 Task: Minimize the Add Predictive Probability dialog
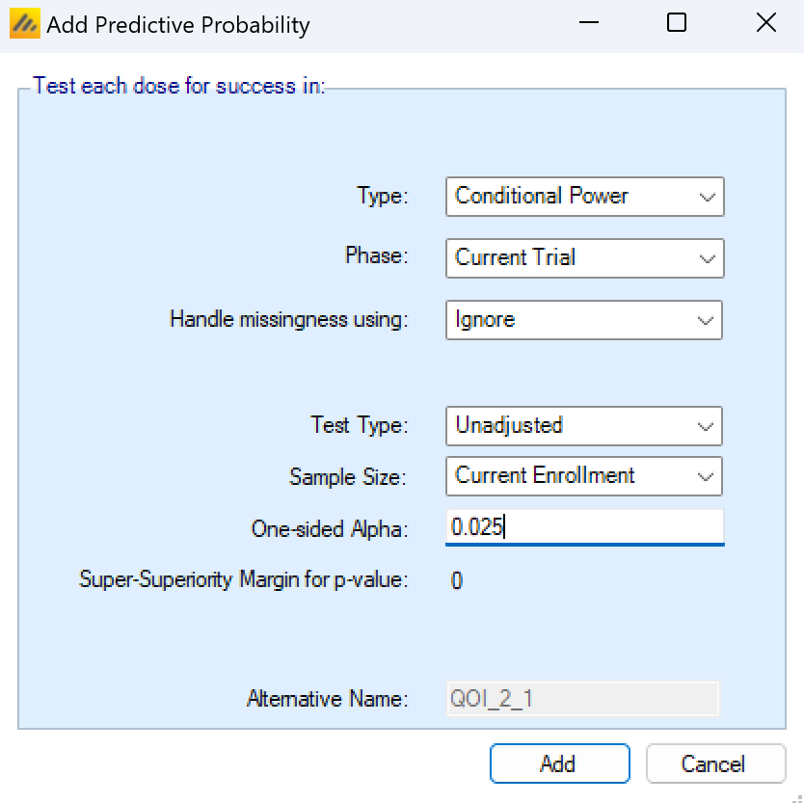click(588, 24)
